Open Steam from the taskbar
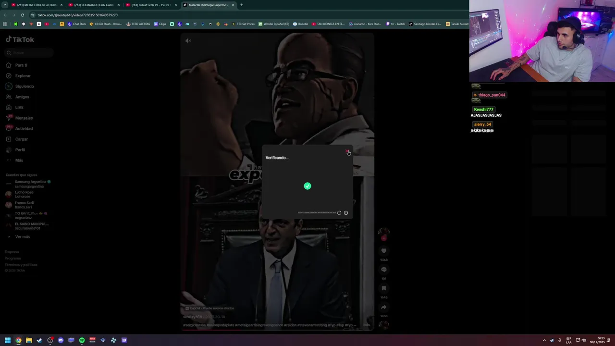The image size is (615, 346). click(39, 340)
